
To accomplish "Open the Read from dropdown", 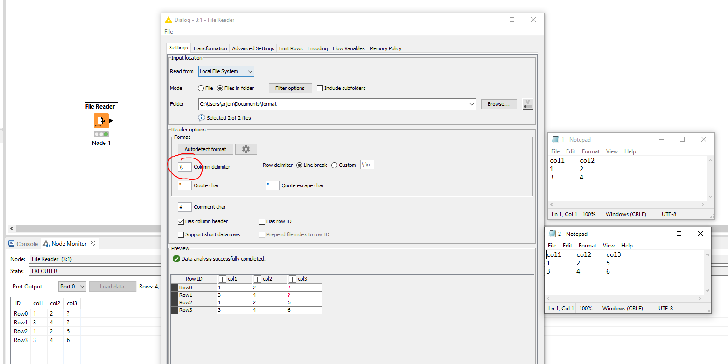I will tap(226, 71).
